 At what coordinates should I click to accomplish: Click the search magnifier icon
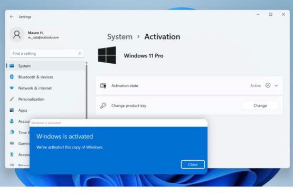[x=80, y=53]
